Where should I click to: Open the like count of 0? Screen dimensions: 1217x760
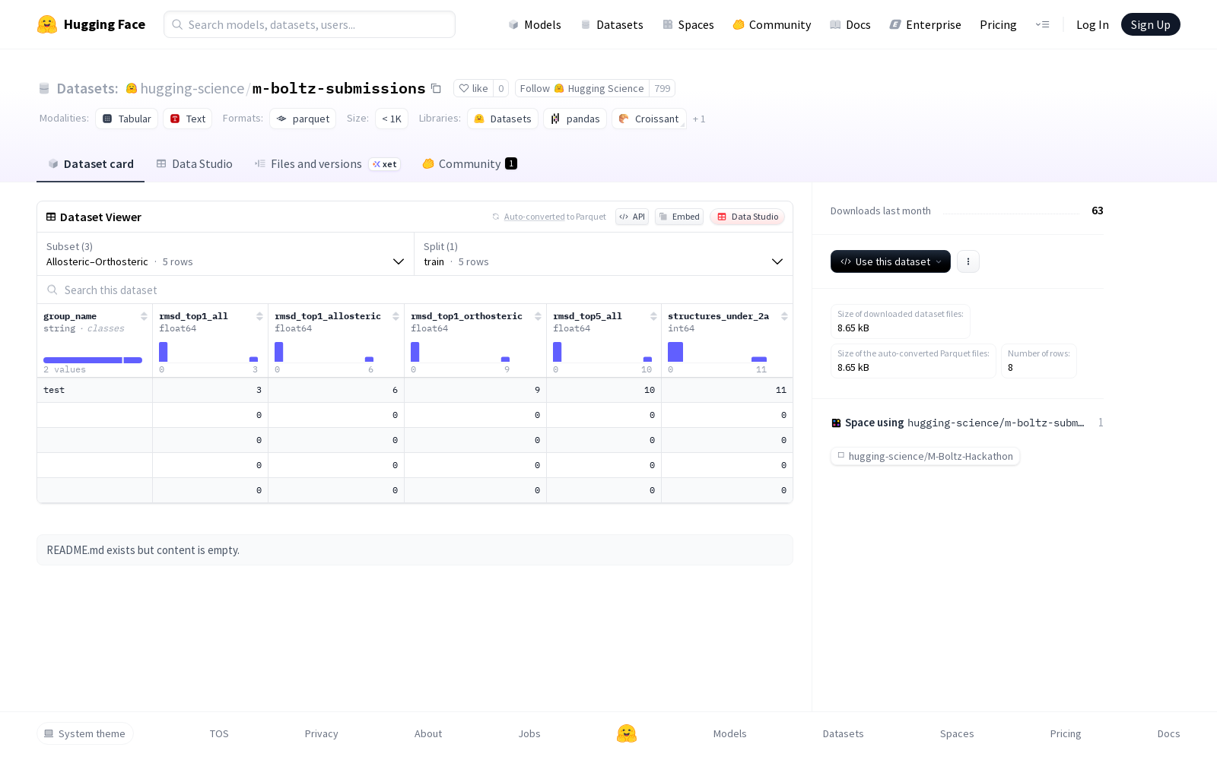pyautogui.click(x=501, y=88)
